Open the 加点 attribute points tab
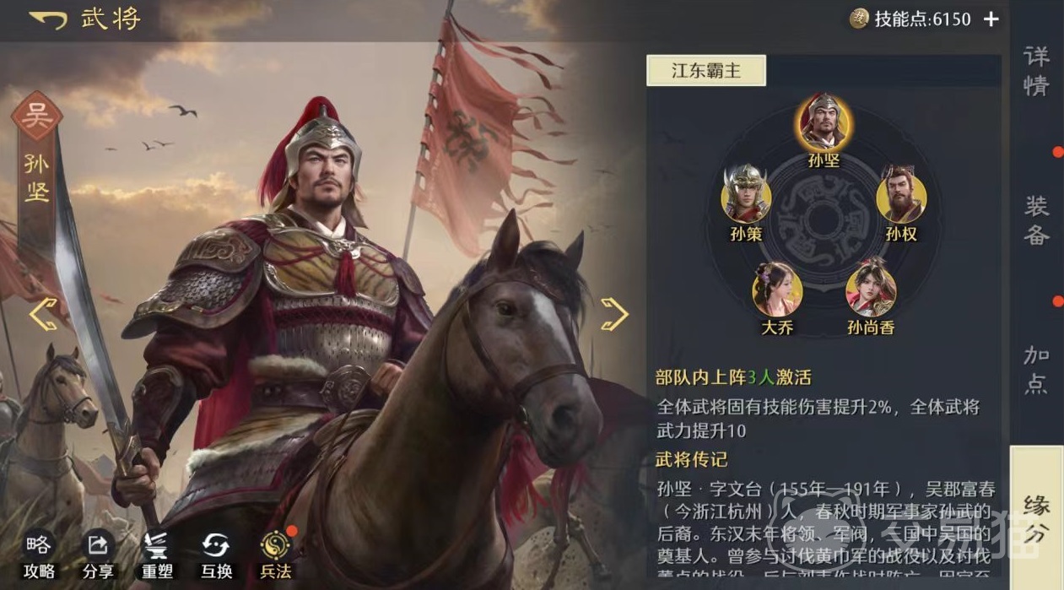 (x=1036, y=369)
